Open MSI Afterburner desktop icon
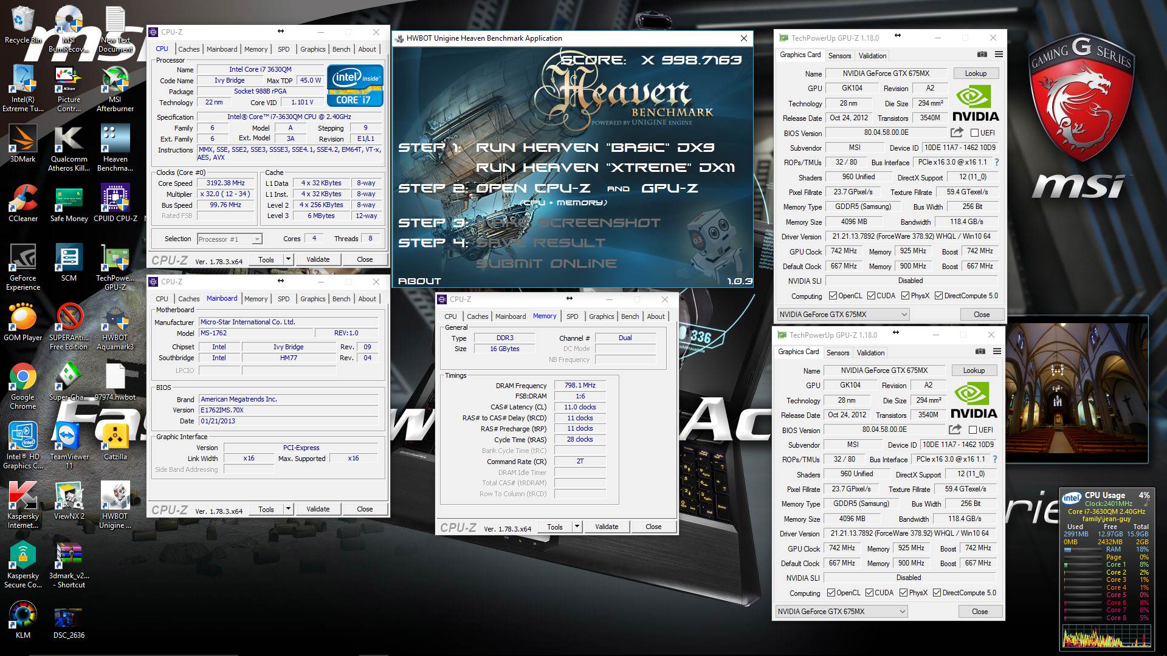This screenshot has height=656, width=1167. (x=115, y=89)
